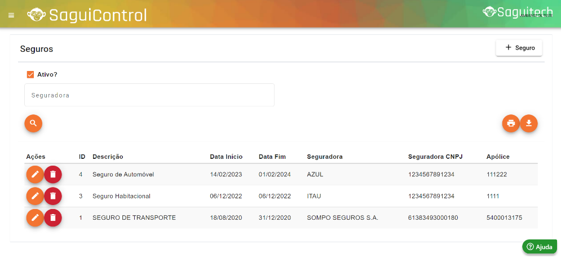Delete the SEGURO DE TRANSPORTE record
561x258 pixels.
[x=53, y=217]
